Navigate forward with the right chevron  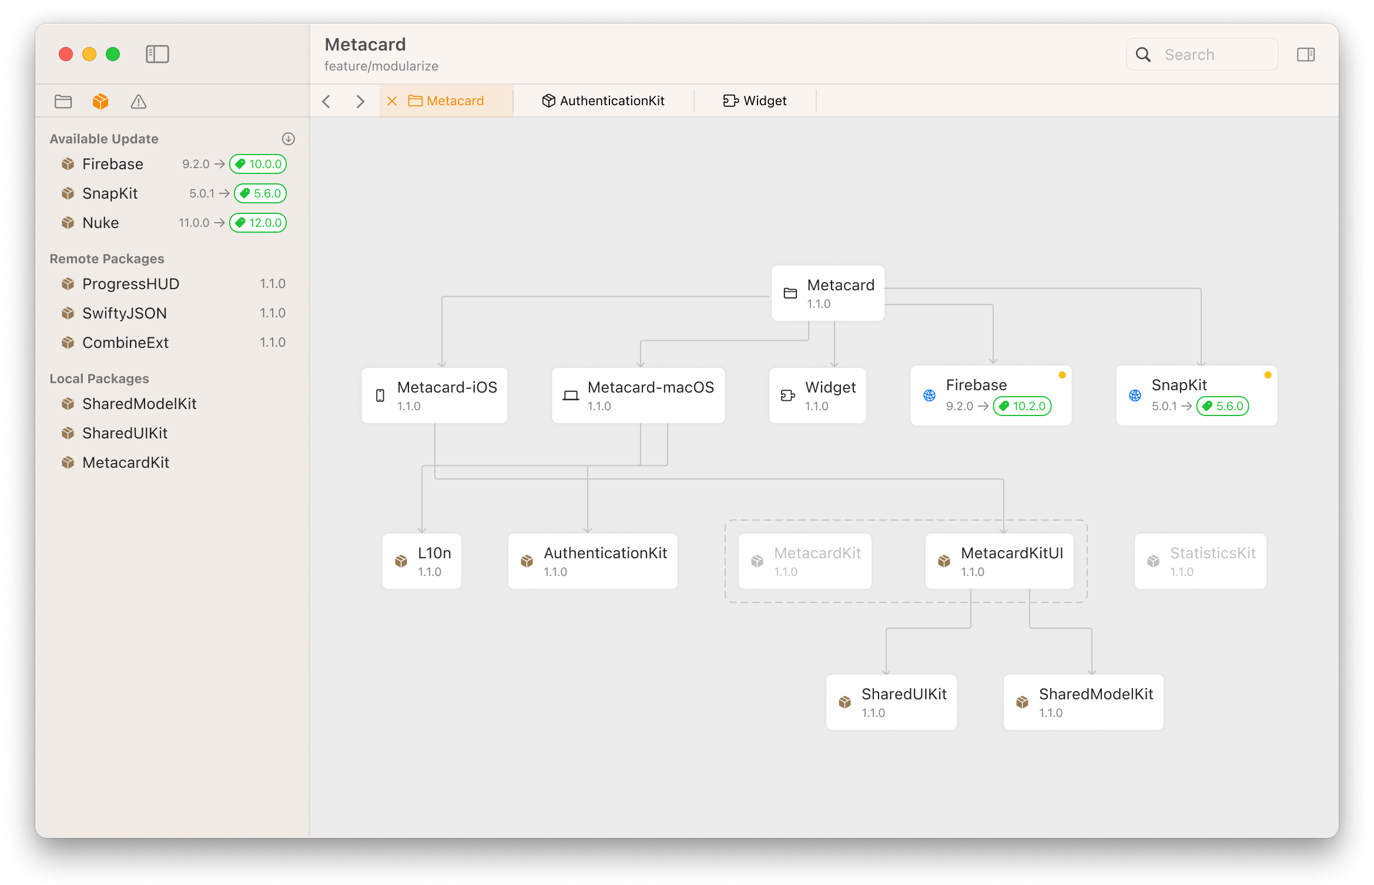360,100
